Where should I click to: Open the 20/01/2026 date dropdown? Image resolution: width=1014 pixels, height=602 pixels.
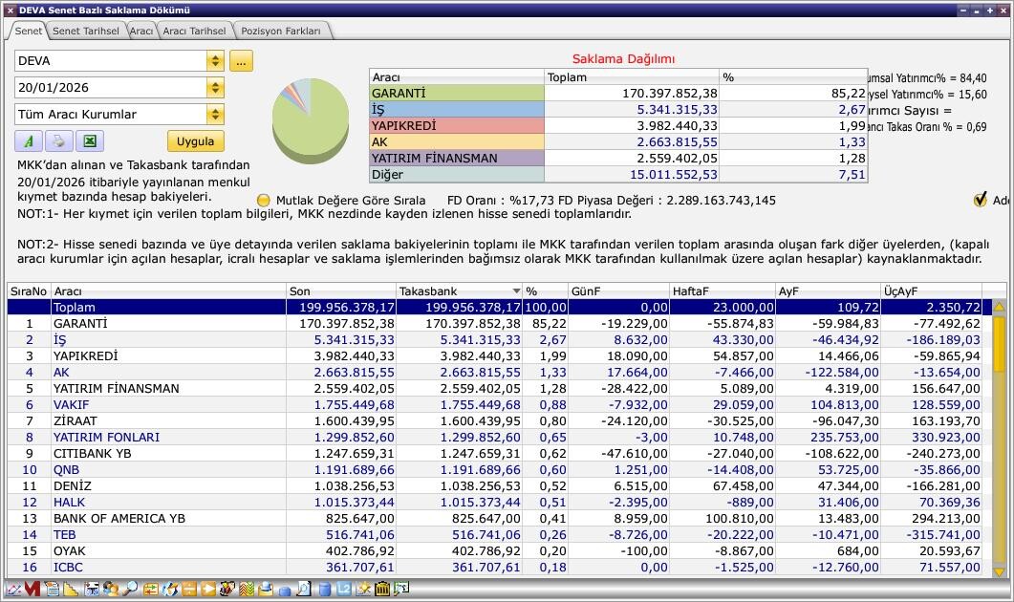coord(215,88)
